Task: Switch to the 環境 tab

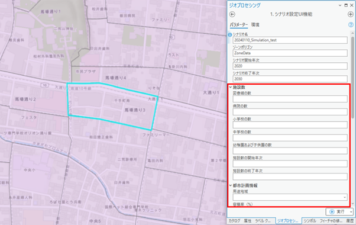Action: [255, 25]
